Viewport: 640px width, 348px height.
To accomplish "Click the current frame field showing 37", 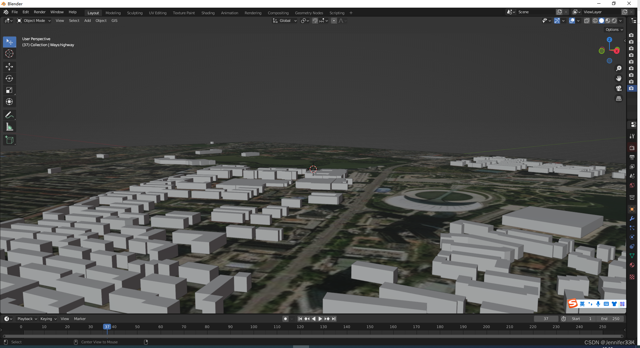I will (x=546, y=319).
